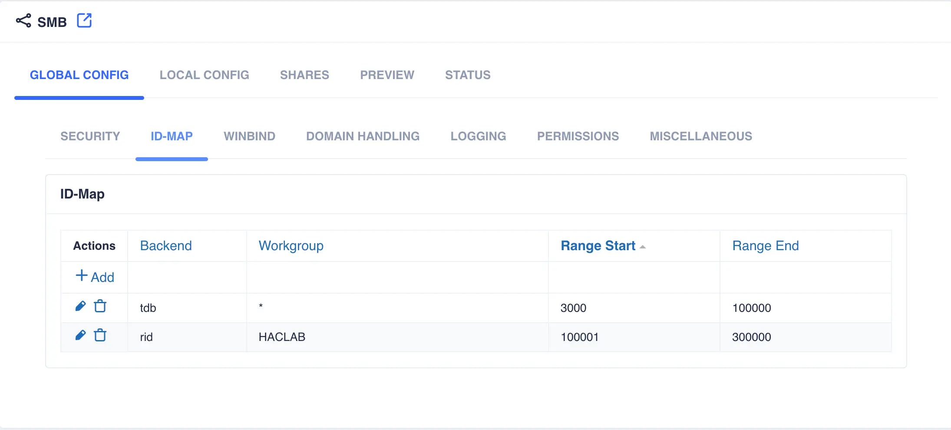The height and width of the screenshot is (430, 951).
Task: Switch to Local Config tab
Action: point(204,75)
